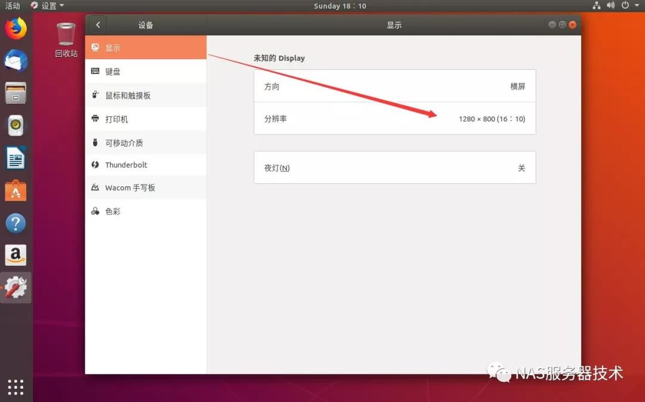Click the network icon in top bar
The width and height of the screenshot is (645, 402).
597,5
